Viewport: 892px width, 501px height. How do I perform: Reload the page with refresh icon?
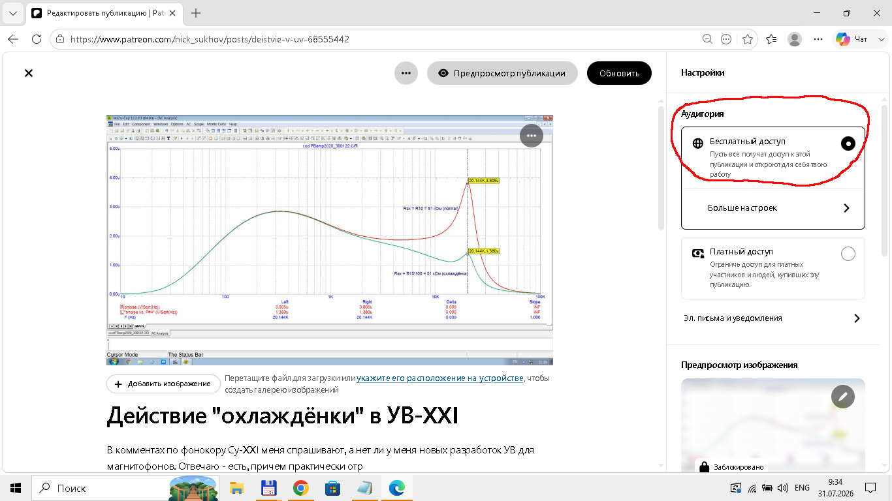pyautogui.click(x=37, y=39)
